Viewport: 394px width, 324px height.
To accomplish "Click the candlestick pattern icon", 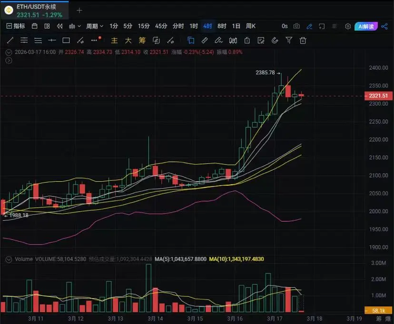I will click(233, 40).
